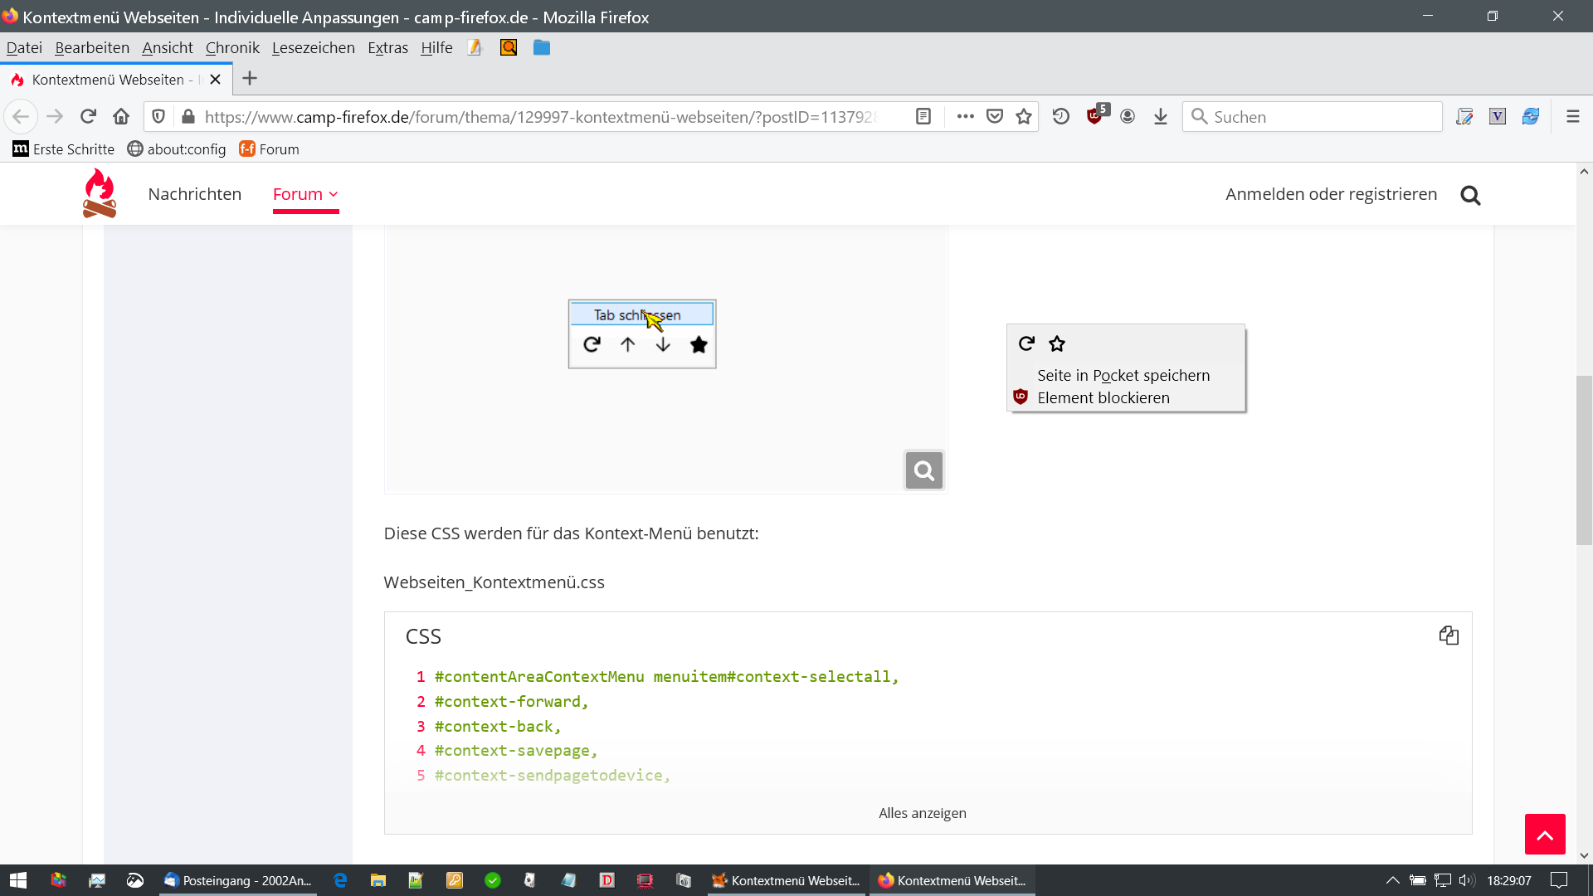Click the reload page toolbar button

[88, 116]
